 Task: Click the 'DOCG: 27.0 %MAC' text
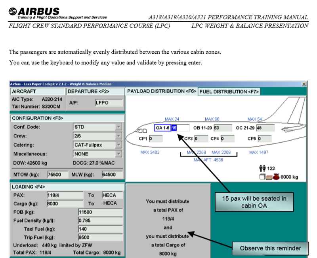pyautogui.click(x=94, y=163)
